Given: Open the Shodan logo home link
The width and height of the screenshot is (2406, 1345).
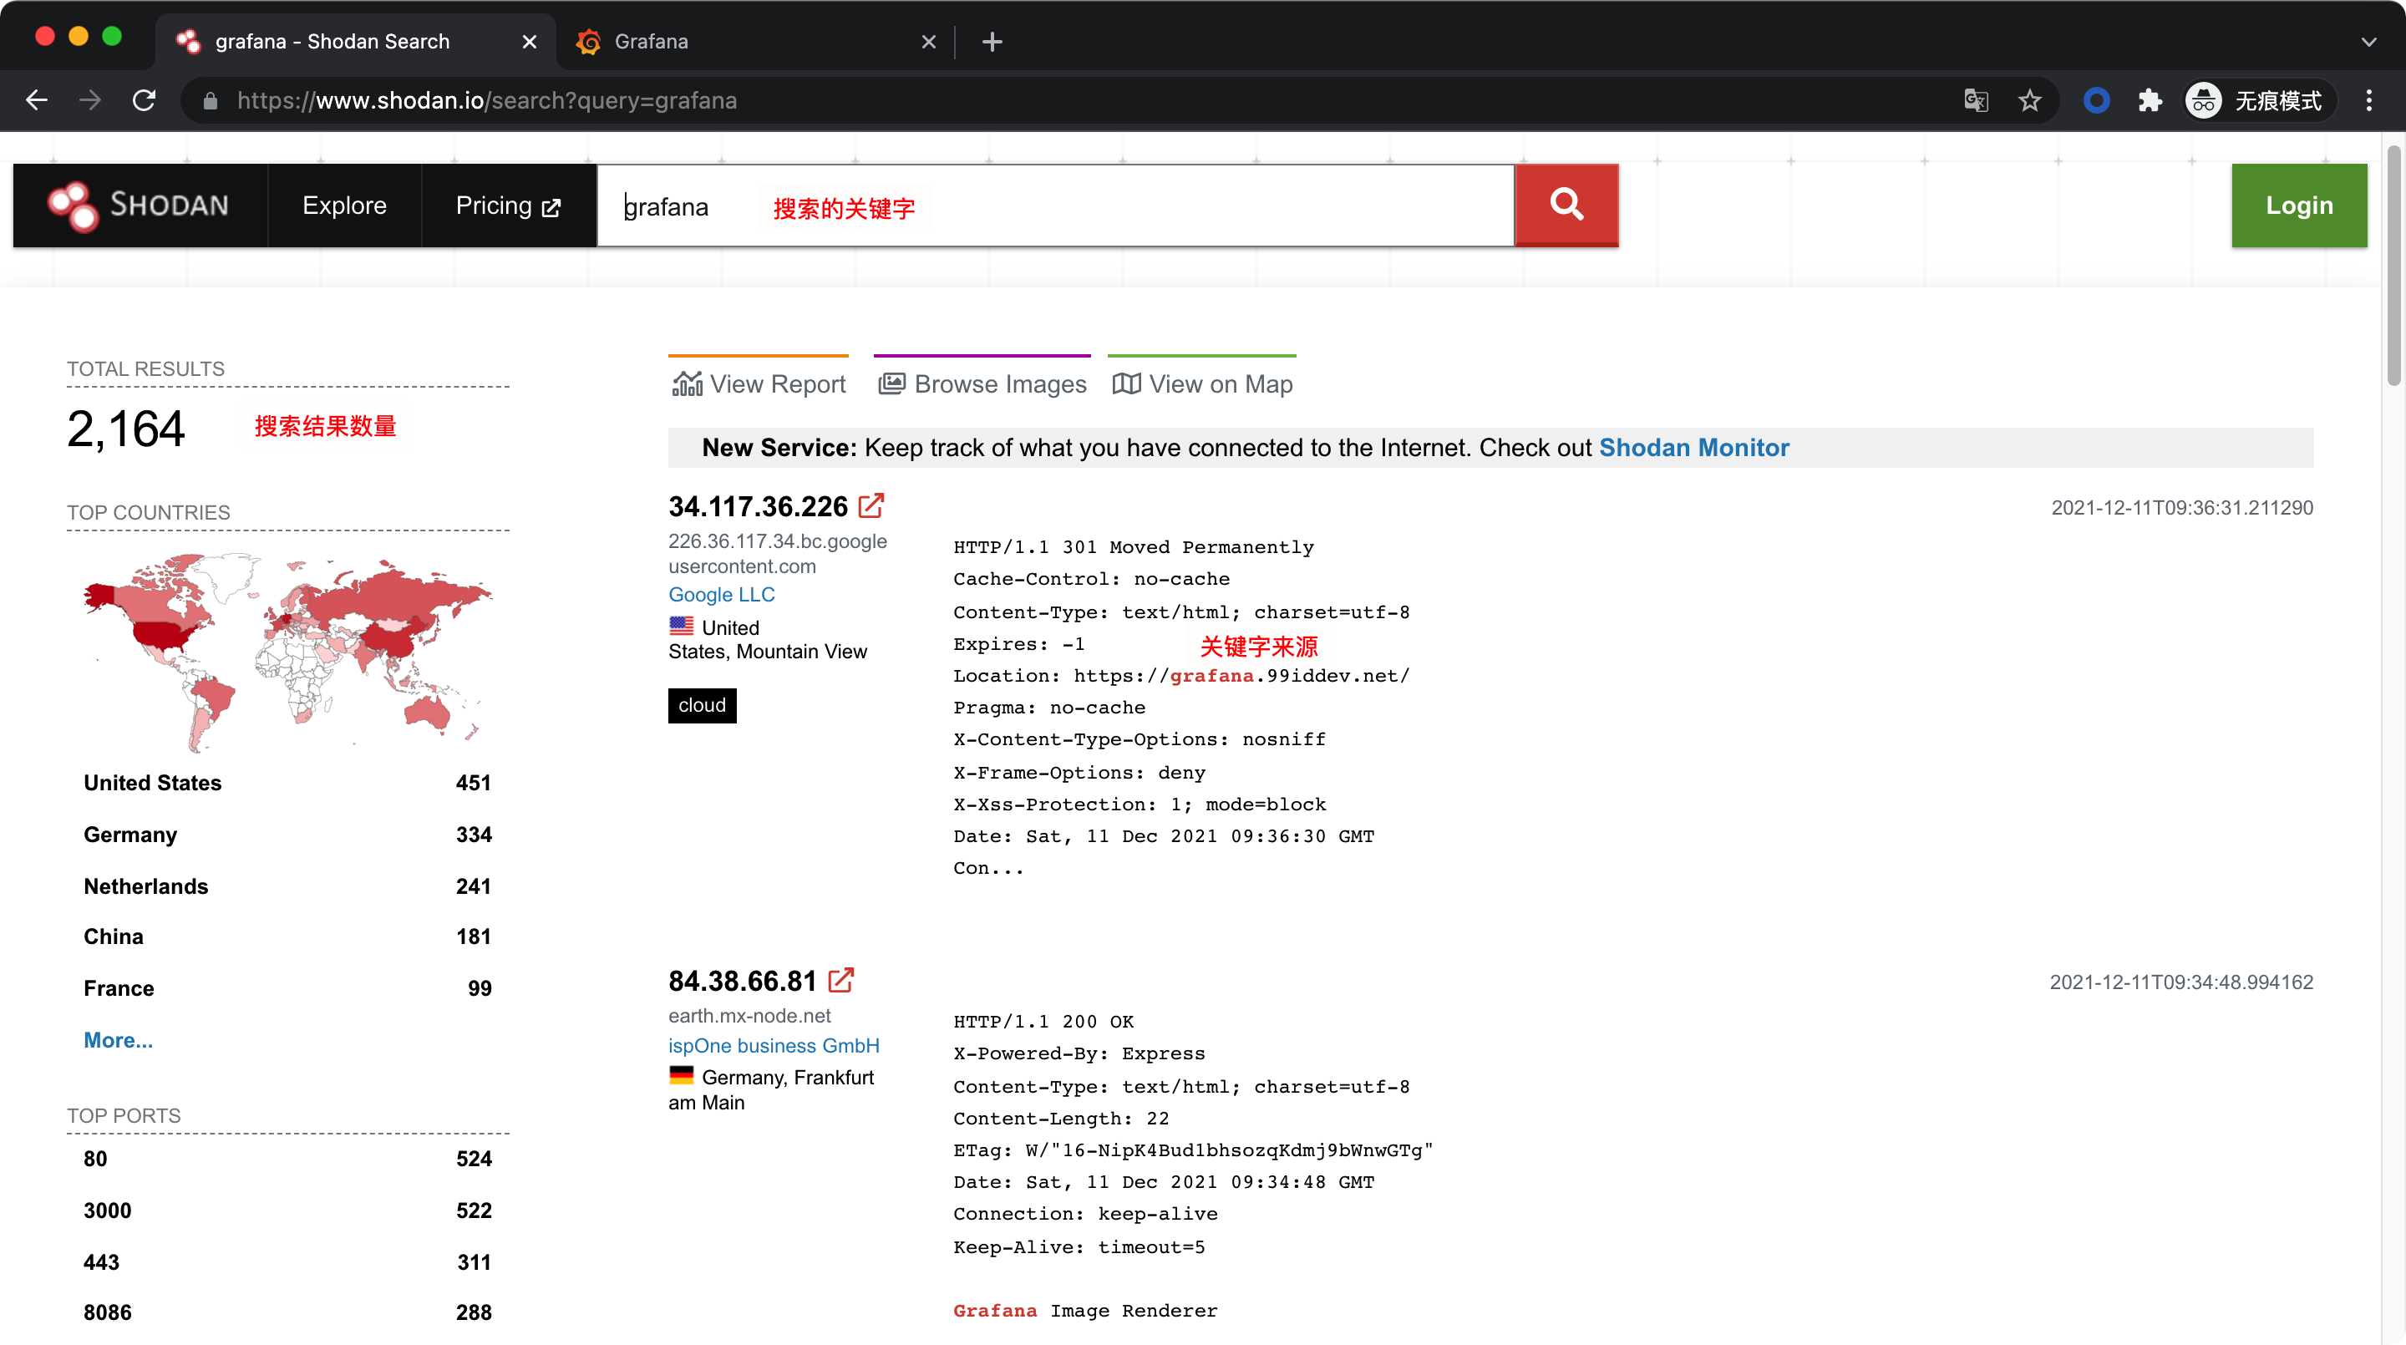Looking at the screenshot, I should coord(140,205).
